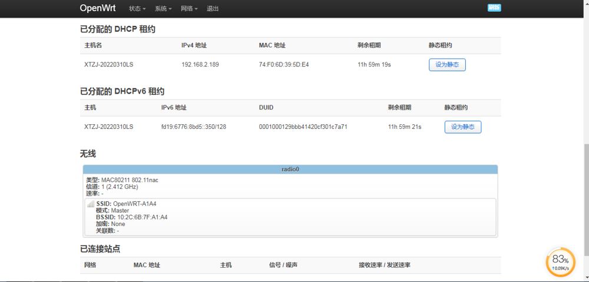Set the DHCP lease 192.168.2.189 as static
589x282 pixels.
(447, 65)
